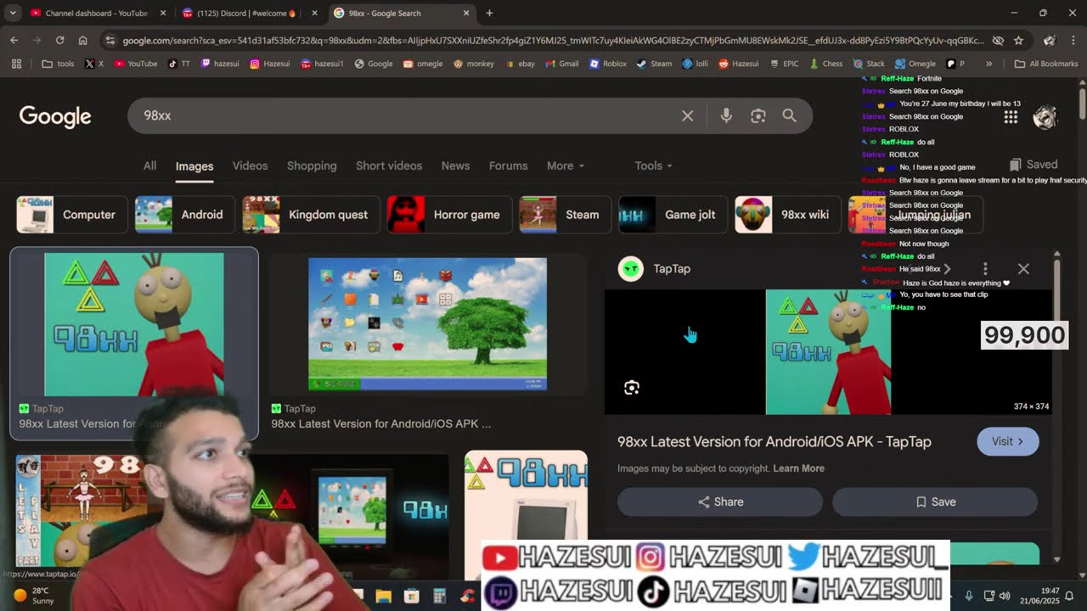Filter images by Kingdom quest chip
This screenshot has width=1087, height=611.
tap(311, 215)
